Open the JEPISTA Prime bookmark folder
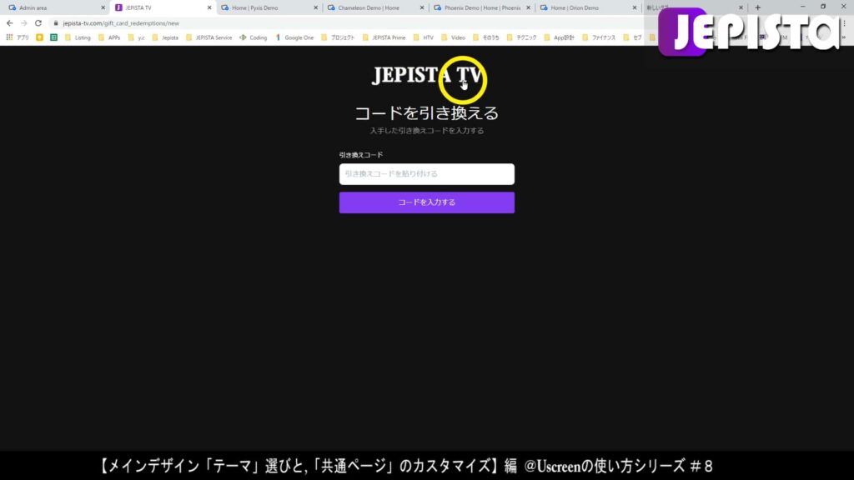Image resolution: width=854 pixels, height=480 pixels. click(x=384, y=37)
